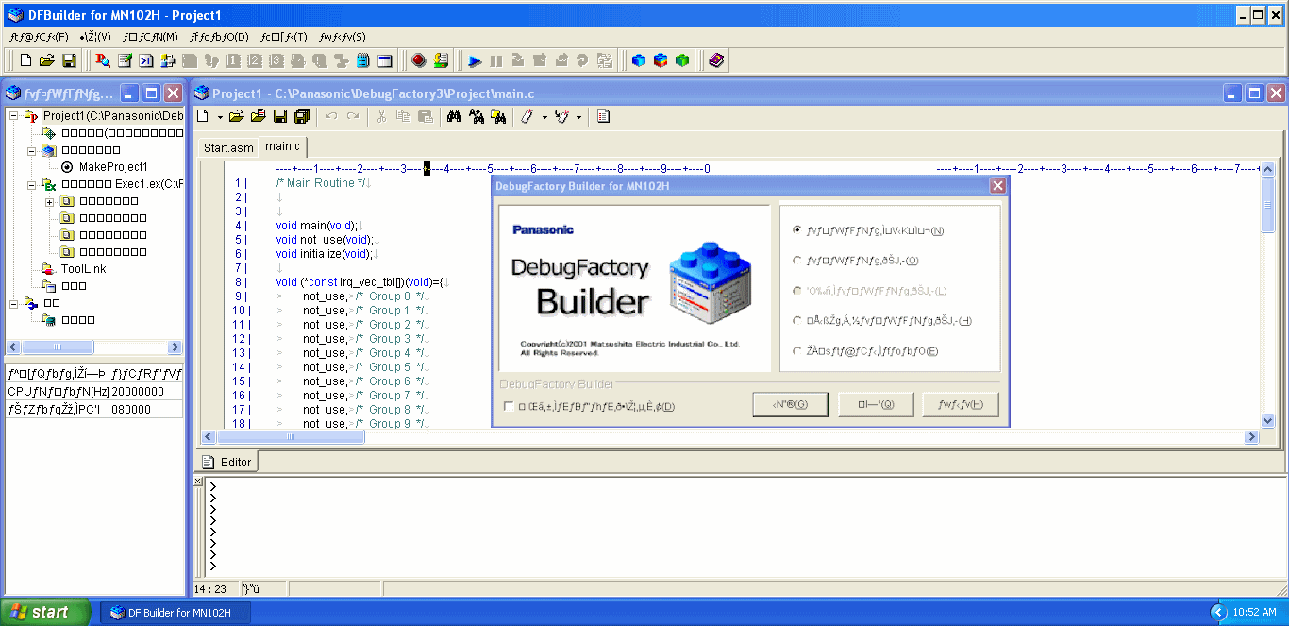Screen dimensions: 1289x626
Task: Click the dialog button labeled (G)
Action: (790, 404)
